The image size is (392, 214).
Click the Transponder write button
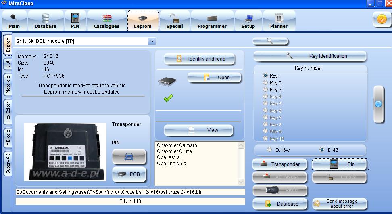tap(280, 164)
